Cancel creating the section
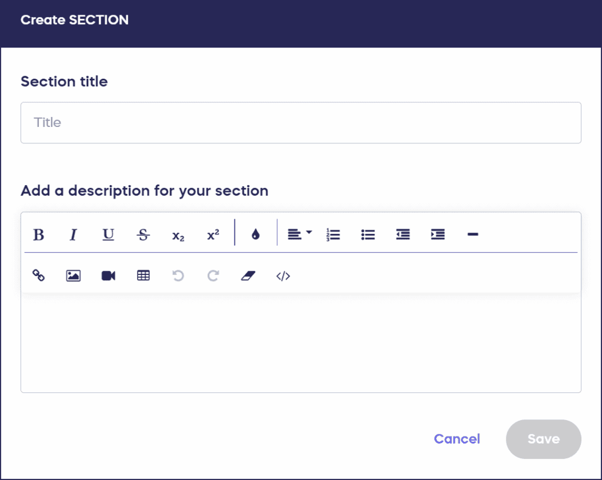 tap(457, 439)
